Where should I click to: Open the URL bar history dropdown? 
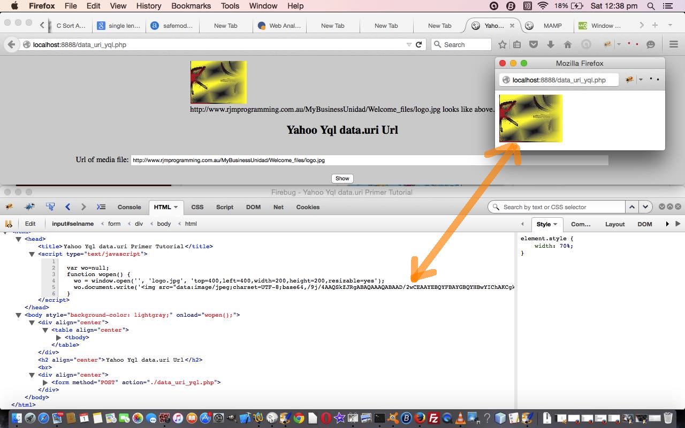409,45
